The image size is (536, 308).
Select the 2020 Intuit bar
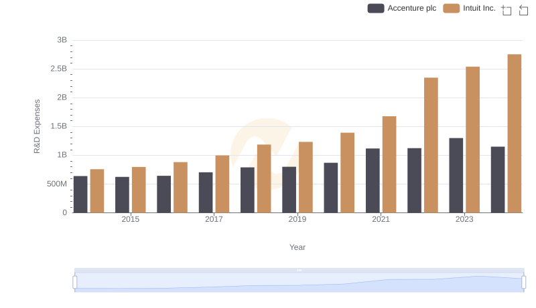(347, 173)
